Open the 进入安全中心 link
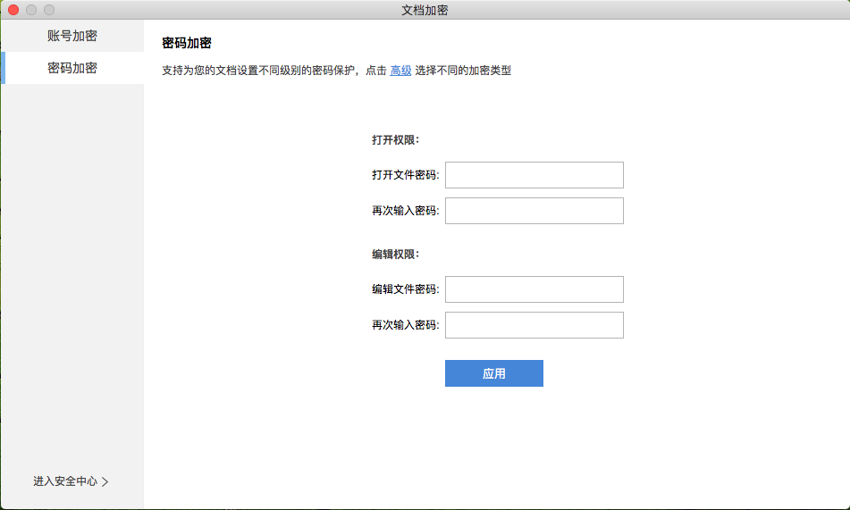850x510 pixels. 71,481
